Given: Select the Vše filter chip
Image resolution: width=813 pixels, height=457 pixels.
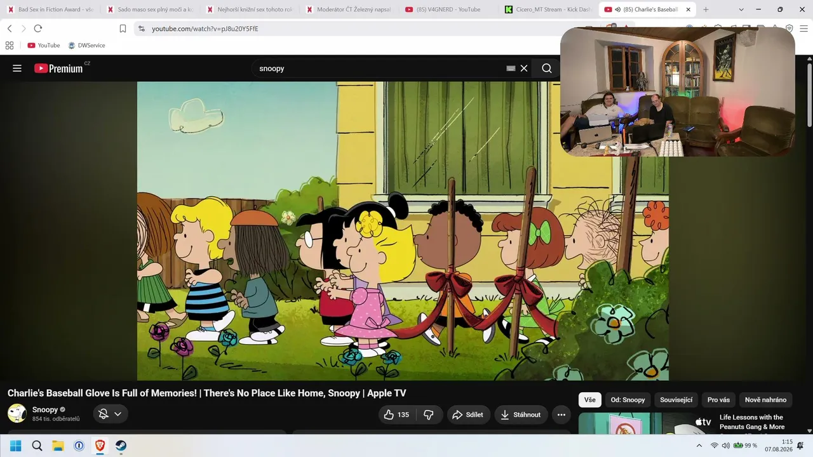Looking at the screenshot, I should 590,400.
